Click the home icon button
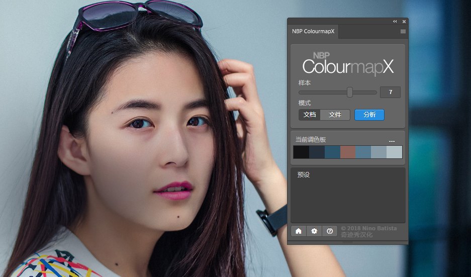This screenshot has height=277, width=471. 299,231
